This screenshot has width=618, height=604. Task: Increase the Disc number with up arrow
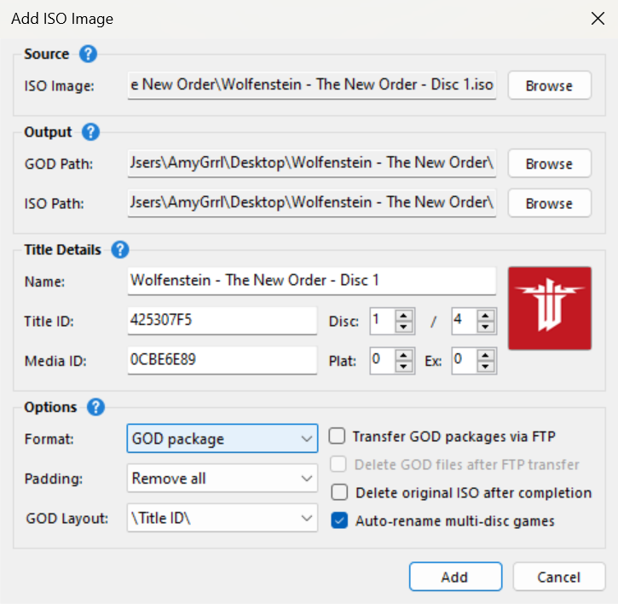(x=403, y=316)
